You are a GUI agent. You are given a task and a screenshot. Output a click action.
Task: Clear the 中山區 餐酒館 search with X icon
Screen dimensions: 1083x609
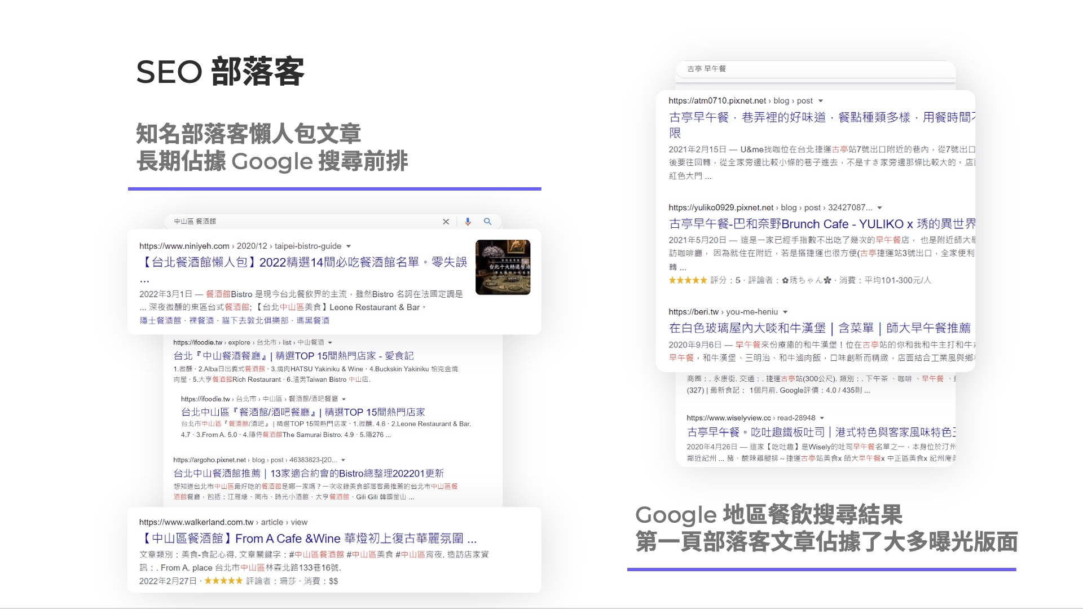tap(446, 222)
